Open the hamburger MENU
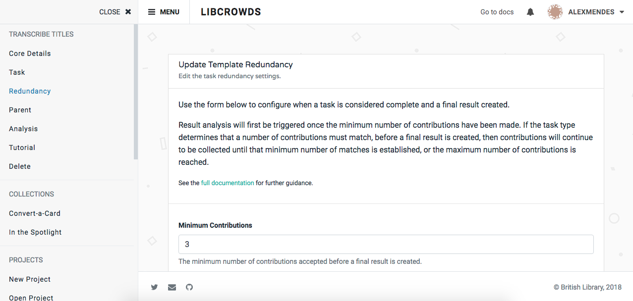Viewport: 633px width, 301px height. point(164,11)
